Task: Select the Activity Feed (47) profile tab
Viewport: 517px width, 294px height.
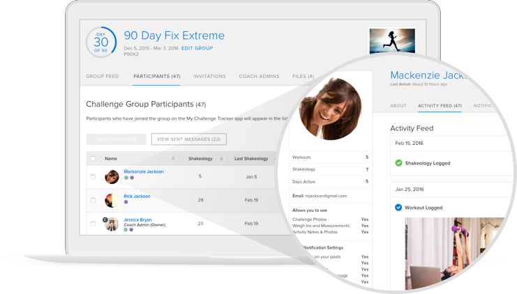Action: coord(440,106)
